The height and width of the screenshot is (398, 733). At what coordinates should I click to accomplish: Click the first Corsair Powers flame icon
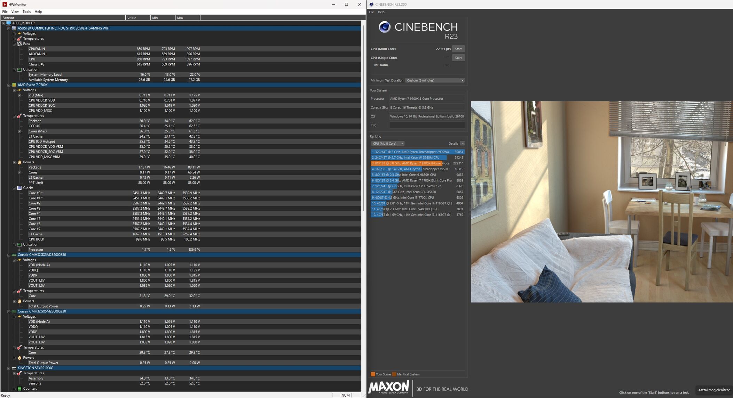(19, 301)
